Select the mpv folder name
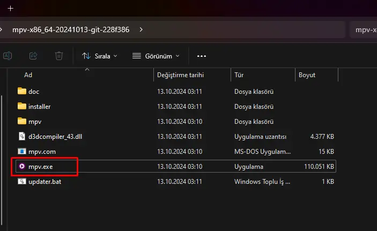377x231 pixels. tap(35, 122)
